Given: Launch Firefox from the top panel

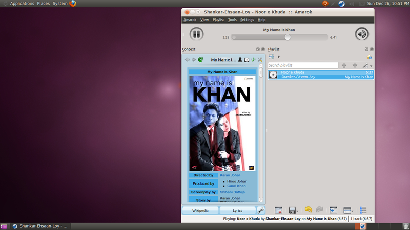Looking at the screenshot, I should point(73,4).
